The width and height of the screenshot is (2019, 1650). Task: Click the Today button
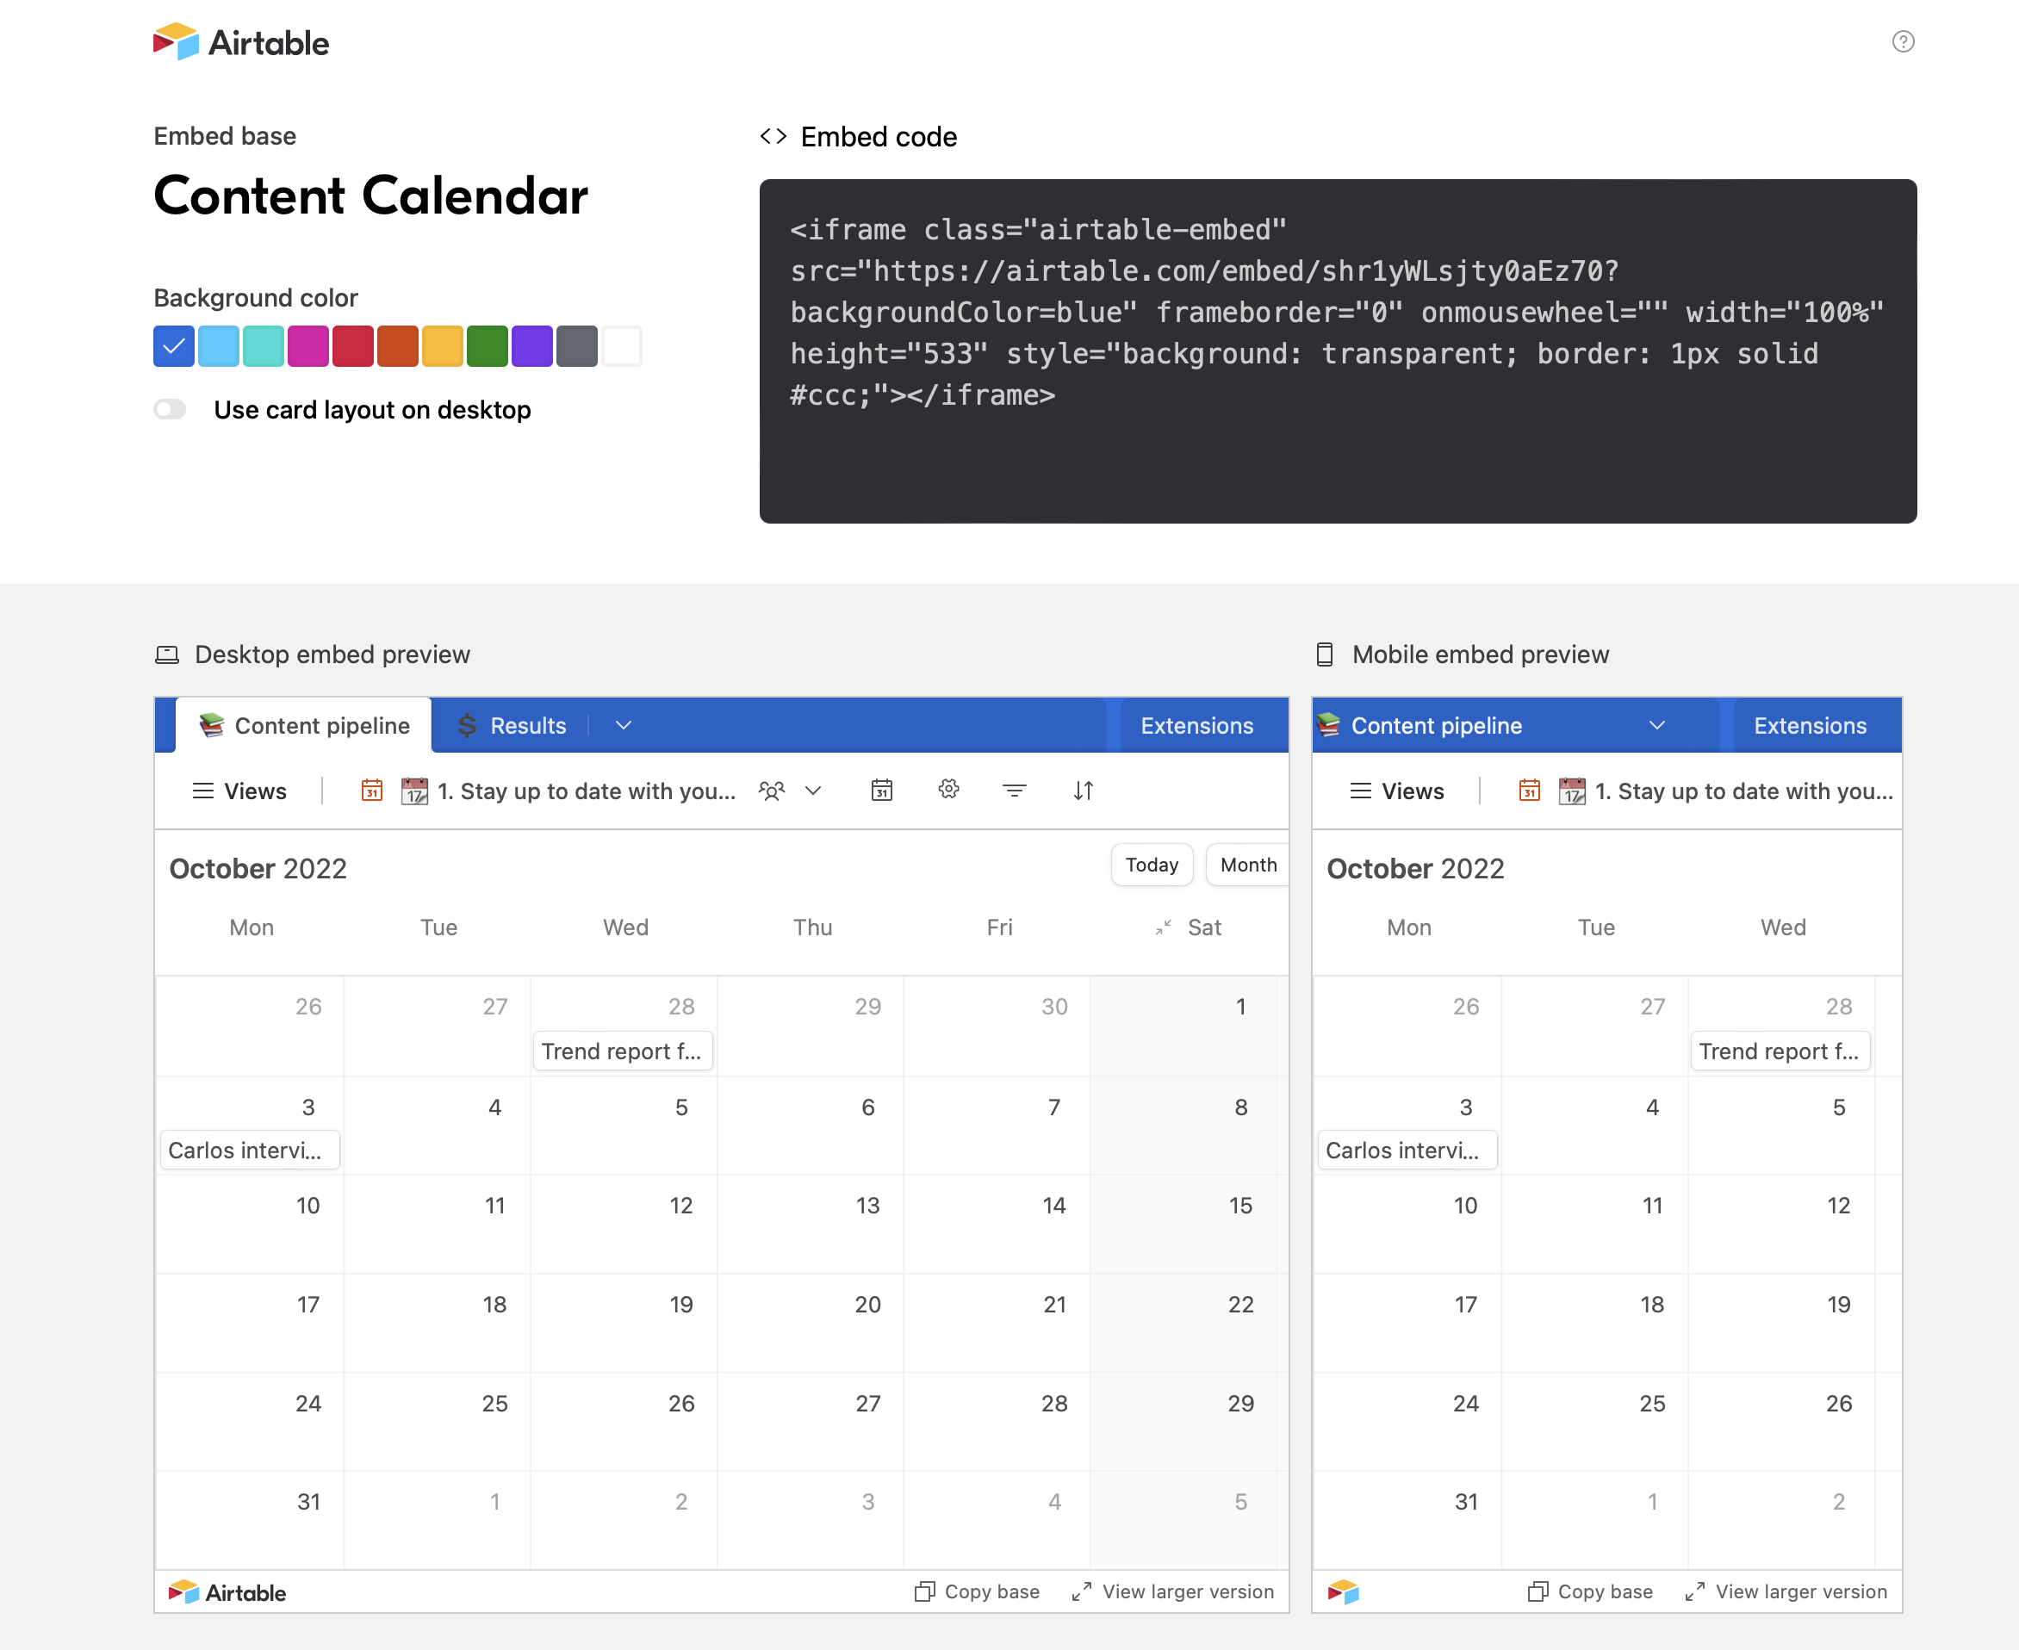(x=1151, y=865)
